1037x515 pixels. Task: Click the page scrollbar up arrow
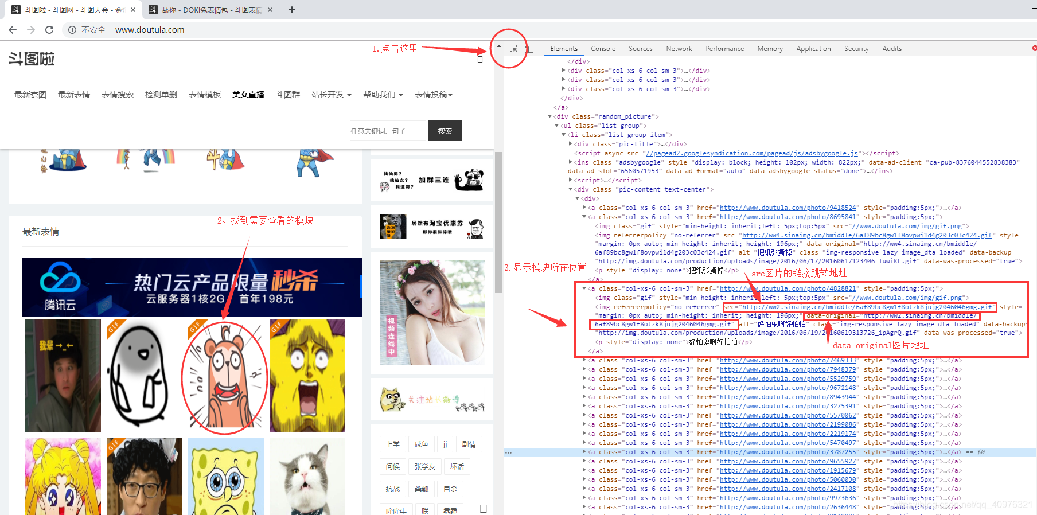pos(498,46)
